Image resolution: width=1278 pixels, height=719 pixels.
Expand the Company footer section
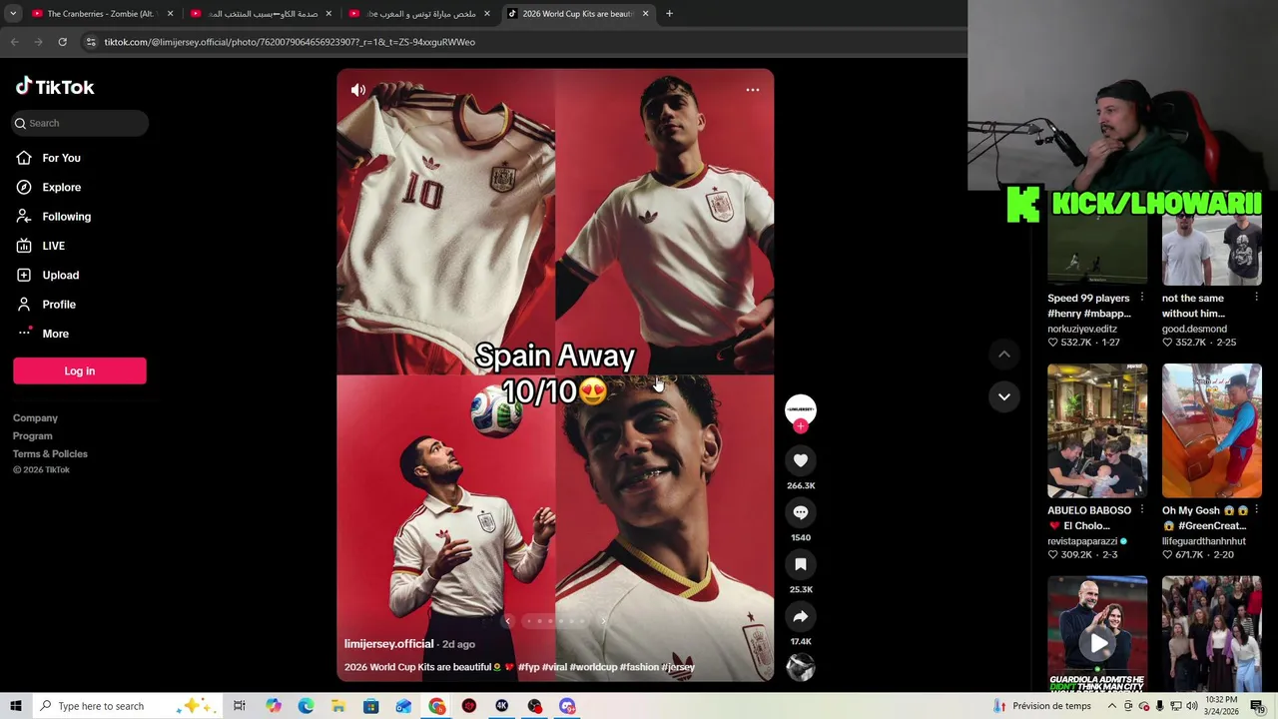35,417
